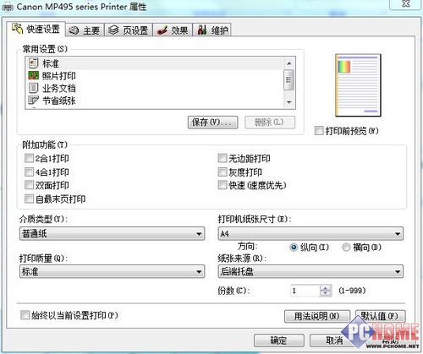423x354 pixels.
Task: Switch to the 主要 tab
Action: click(85, 30)
